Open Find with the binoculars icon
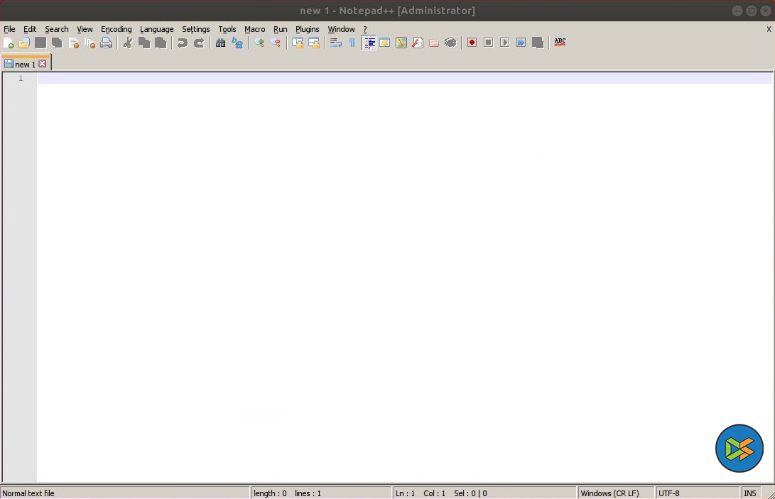 tap(221, 43)
